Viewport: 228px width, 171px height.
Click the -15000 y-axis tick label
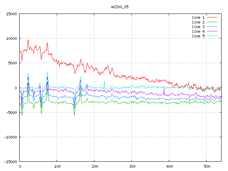tap(10, 161)
